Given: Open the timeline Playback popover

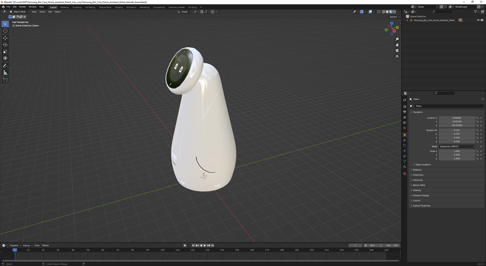Looking at the screenshot, I should tap(15, 245).
